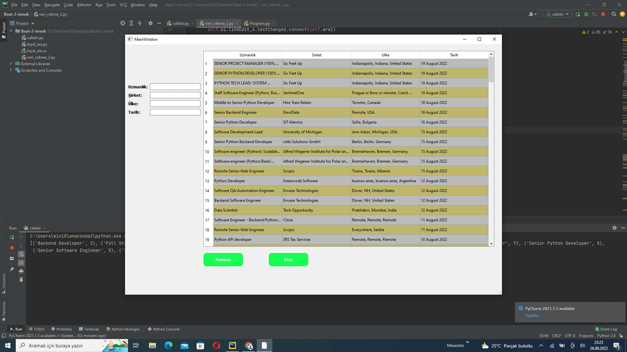Screen dimensions: 627x352
Task: Rerun calistir in Run panel
Action: pos(12,238)
